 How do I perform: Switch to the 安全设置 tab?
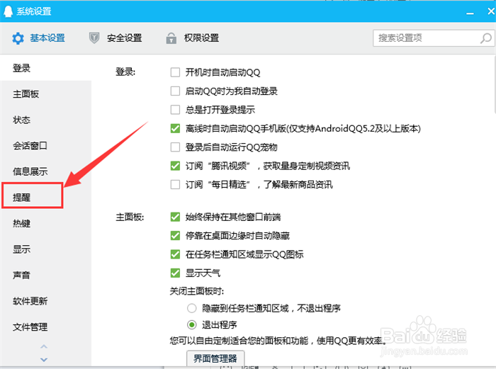115,38
